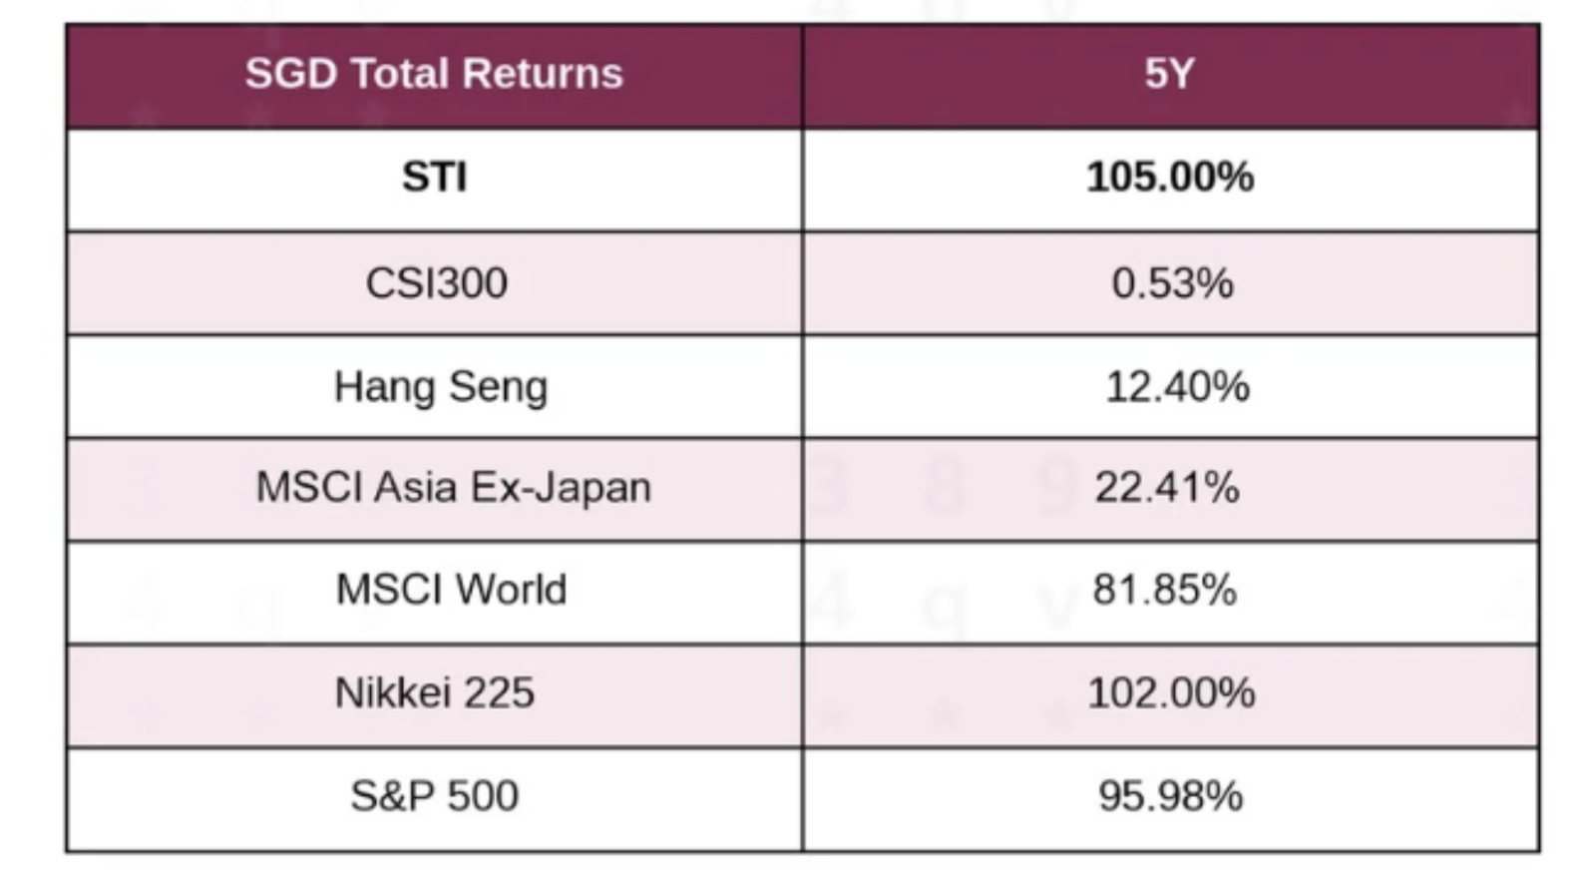Click the word 'Seng' in the table
Screen dimensions: 1582x880
click(x=498, y=387)
